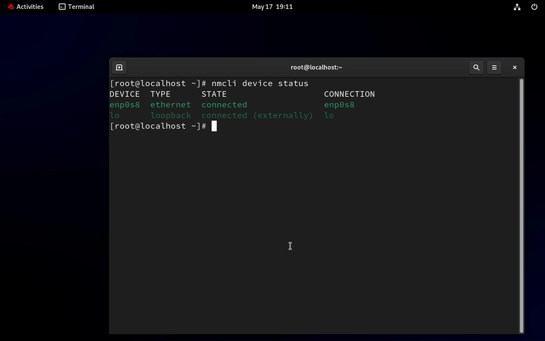The height and width of the screenshot is (341, 545).
Task: Open the clock showing May 17 19:11
Action: point(272,7)
